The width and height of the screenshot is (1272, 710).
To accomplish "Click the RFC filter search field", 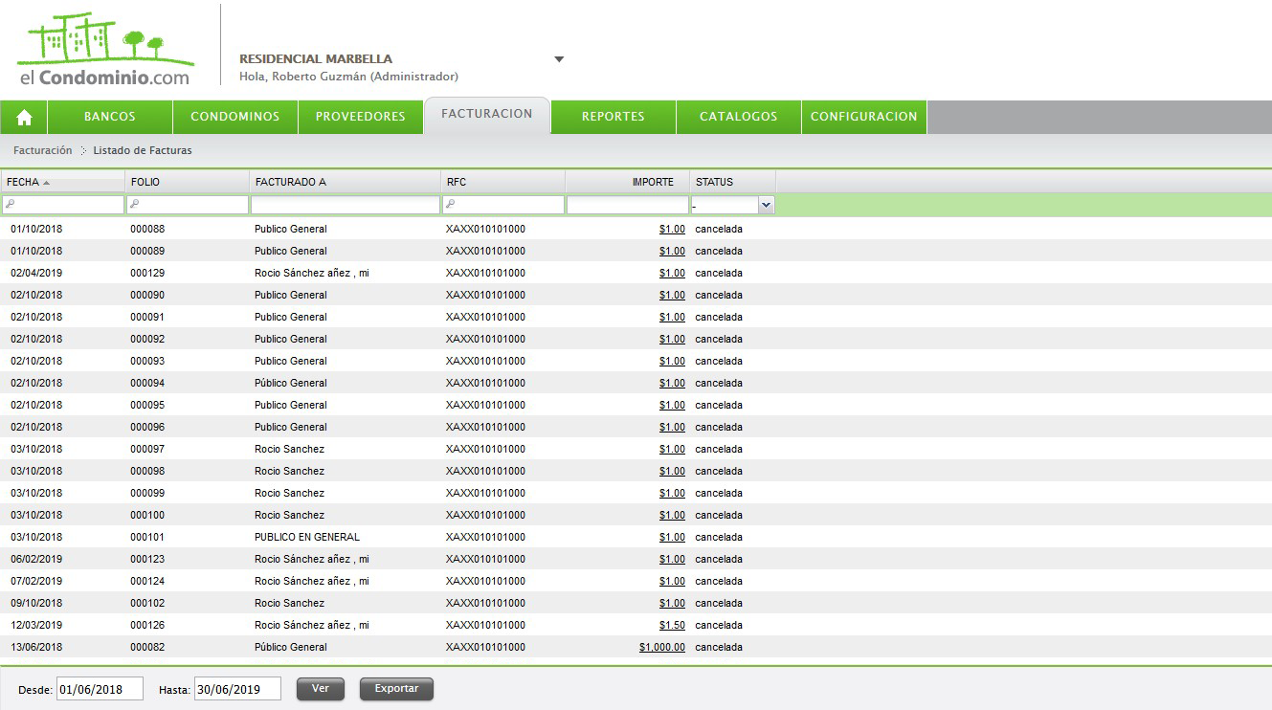I will (x=503, y=205).
